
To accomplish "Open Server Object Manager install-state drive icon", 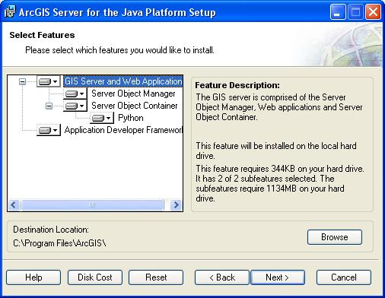I will pyautogui.click(x=75, y=94).
